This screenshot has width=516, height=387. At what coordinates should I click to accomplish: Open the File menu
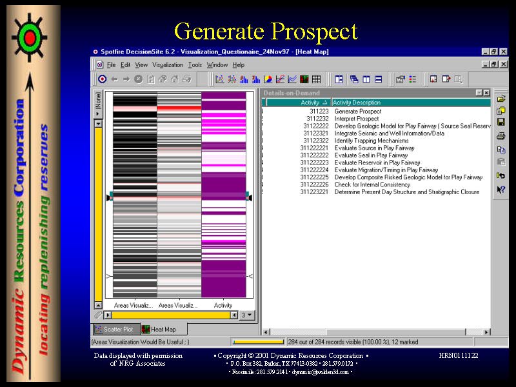coord(111,64)
